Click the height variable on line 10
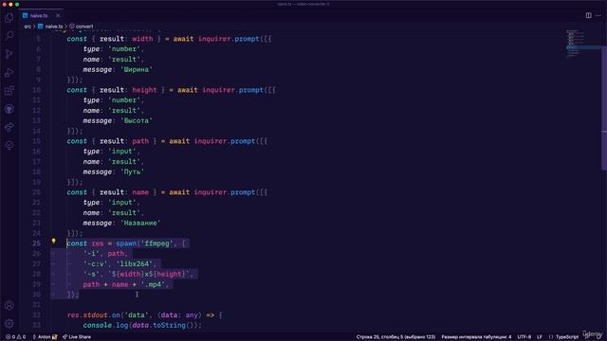 [x=144, y=90]
